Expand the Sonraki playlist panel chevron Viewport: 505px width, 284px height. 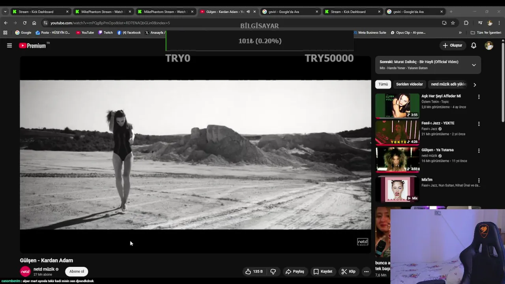pyautogui.click(x=474, y=65)
